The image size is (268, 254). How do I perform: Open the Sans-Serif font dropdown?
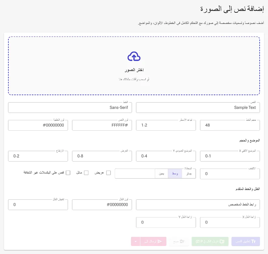coord(70,108)
